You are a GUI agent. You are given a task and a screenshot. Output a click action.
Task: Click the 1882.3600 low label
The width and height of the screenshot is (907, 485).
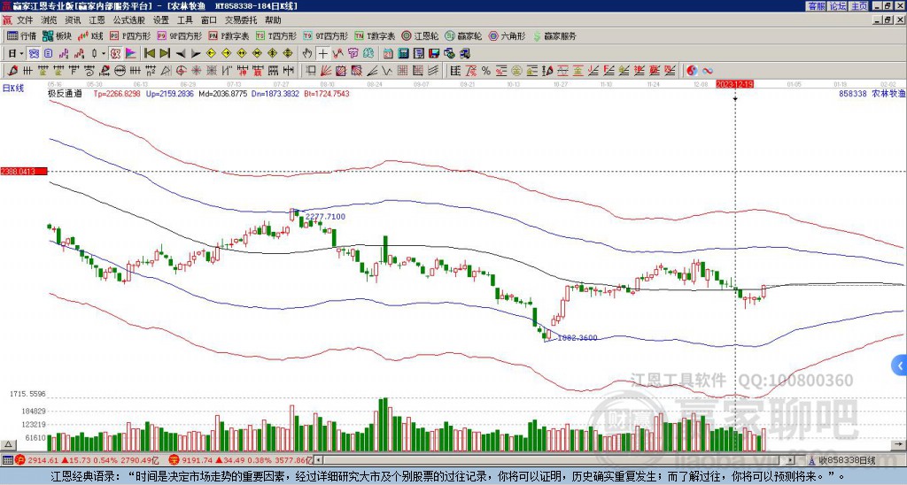click(578, 338)
